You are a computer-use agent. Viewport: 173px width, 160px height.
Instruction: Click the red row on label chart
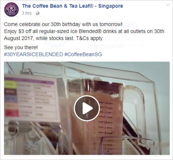tap(12, 113)
